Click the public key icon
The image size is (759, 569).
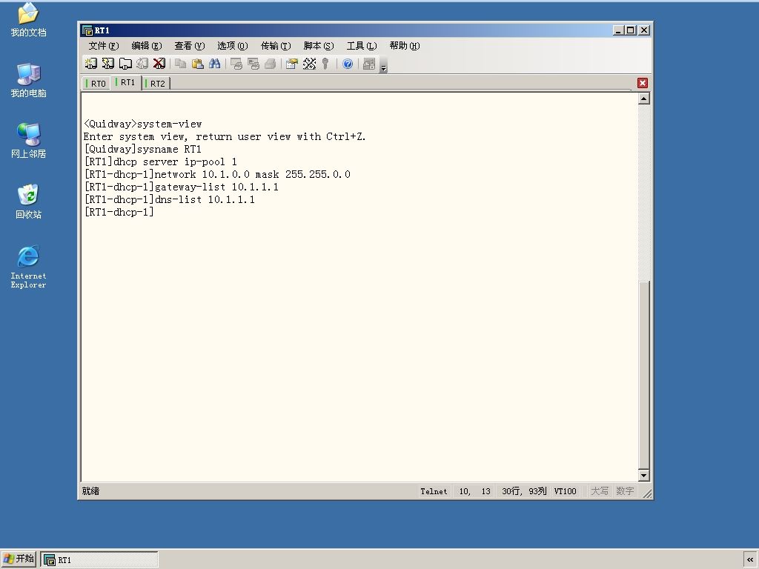pyautogui.click(x=326, y=64)
